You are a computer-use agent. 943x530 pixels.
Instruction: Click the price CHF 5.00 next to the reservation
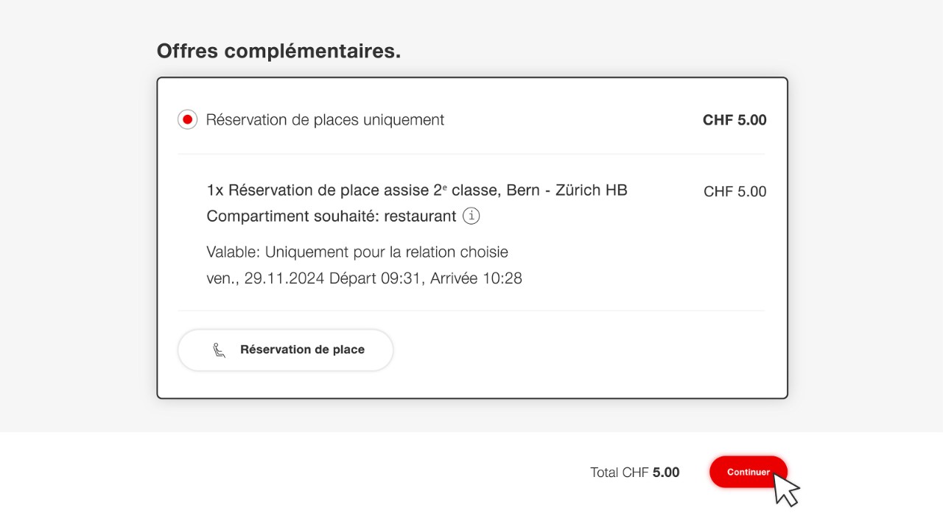coord(734,191)
